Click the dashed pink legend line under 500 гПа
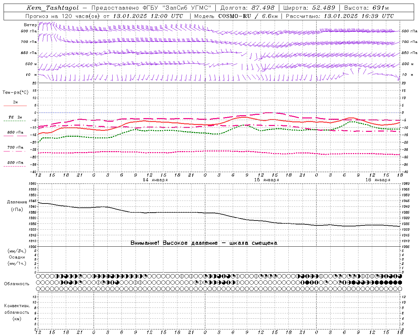Image resolution: width=419 pixels, height=335 pixels. (15, 166)
